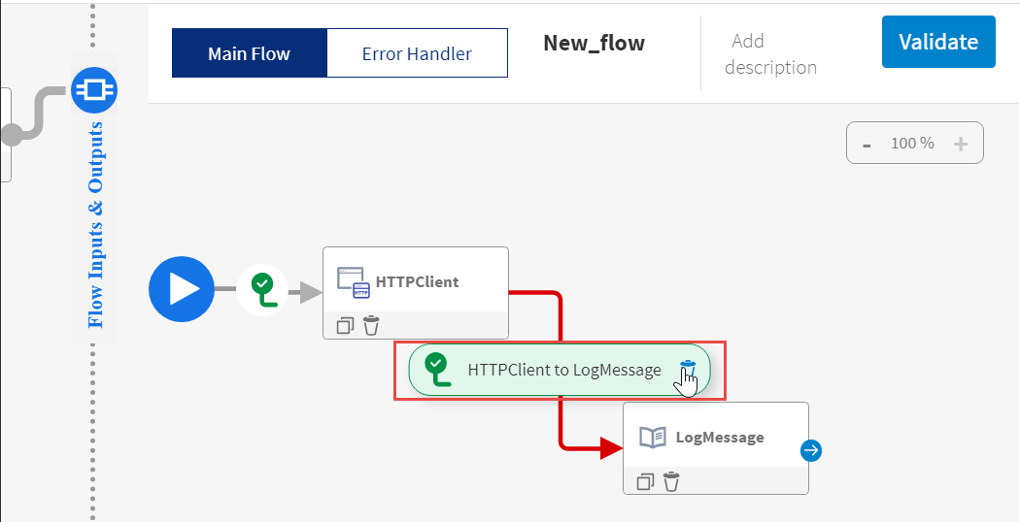Click the green link icon before HTTPClient

click(262, 288)
